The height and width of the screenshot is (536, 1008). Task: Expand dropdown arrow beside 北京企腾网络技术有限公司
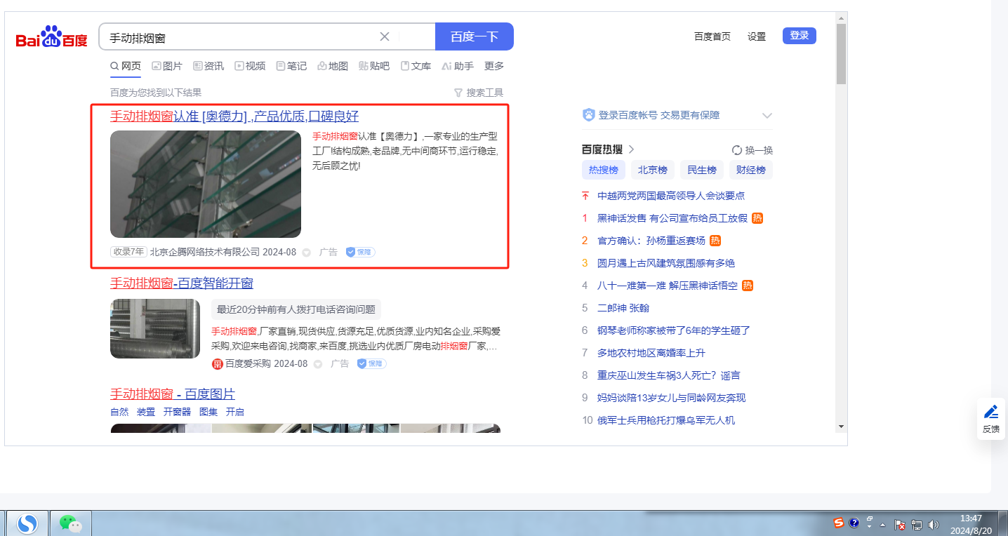click(306, 253)
